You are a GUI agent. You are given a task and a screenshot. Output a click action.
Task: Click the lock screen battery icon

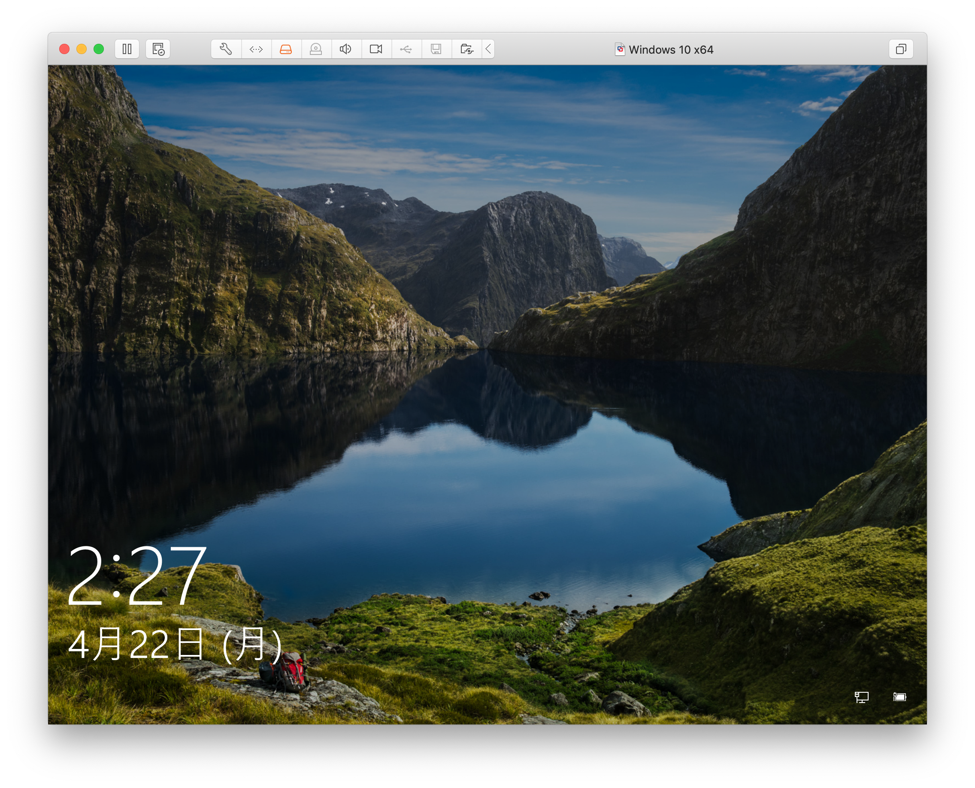coord(900,697)
